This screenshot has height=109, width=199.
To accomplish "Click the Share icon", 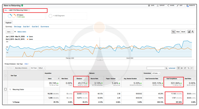I will [x=168, y=5].
